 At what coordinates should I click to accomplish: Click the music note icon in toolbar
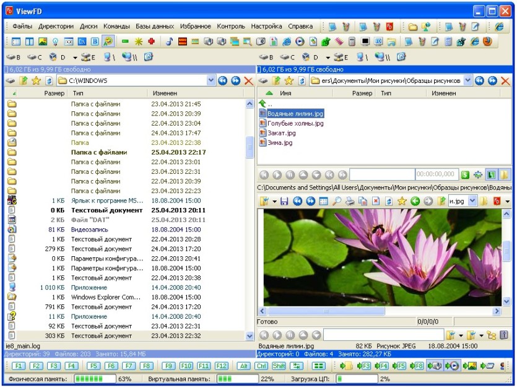coord(169,41)
